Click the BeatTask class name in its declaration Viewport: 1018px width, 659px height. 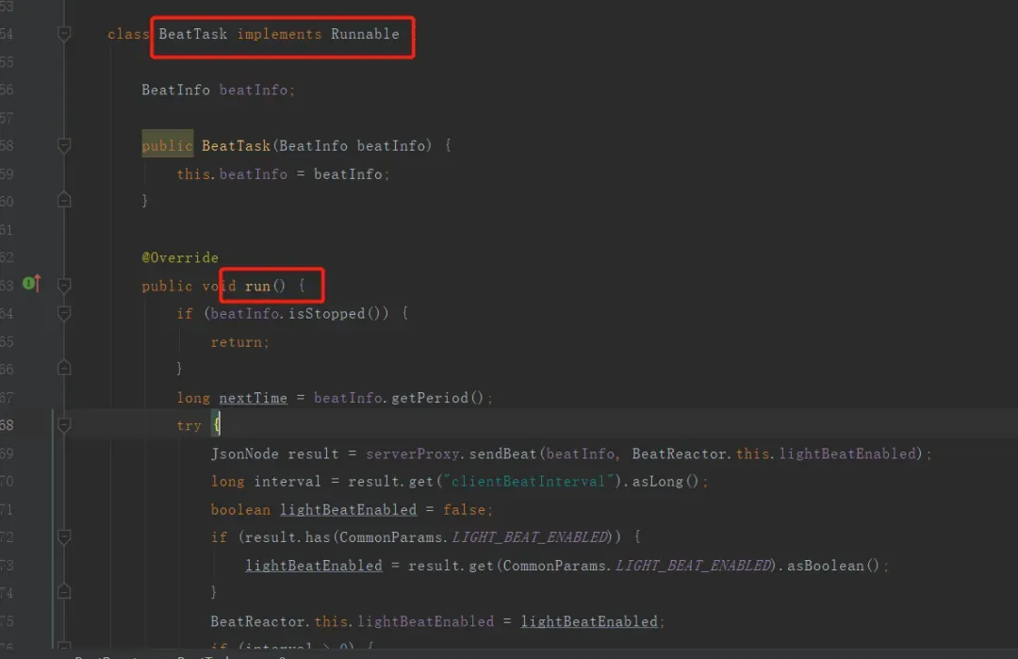click(x=193, y=34)
